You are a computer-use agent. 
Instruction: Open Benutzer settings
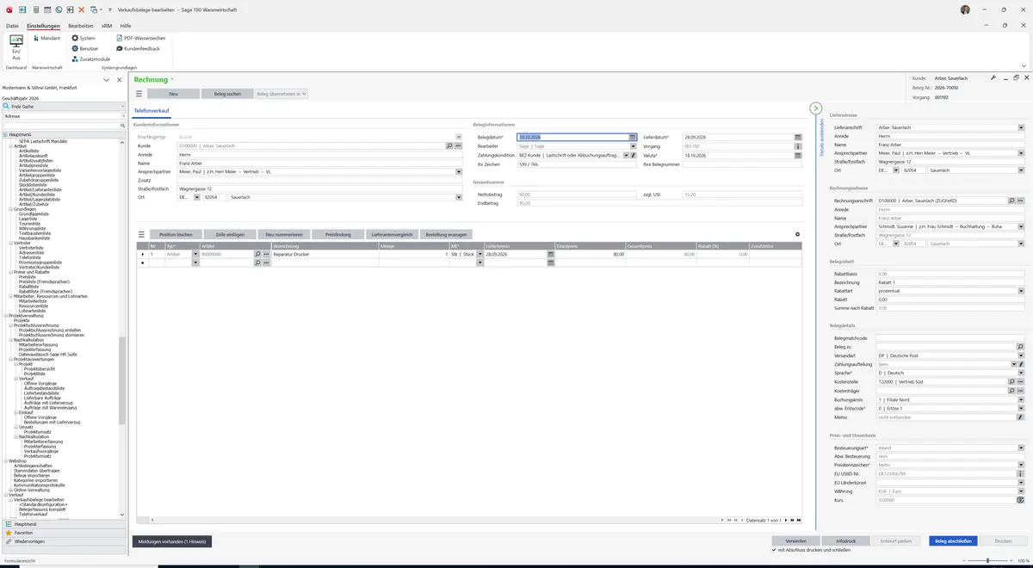tap(85, 48)
